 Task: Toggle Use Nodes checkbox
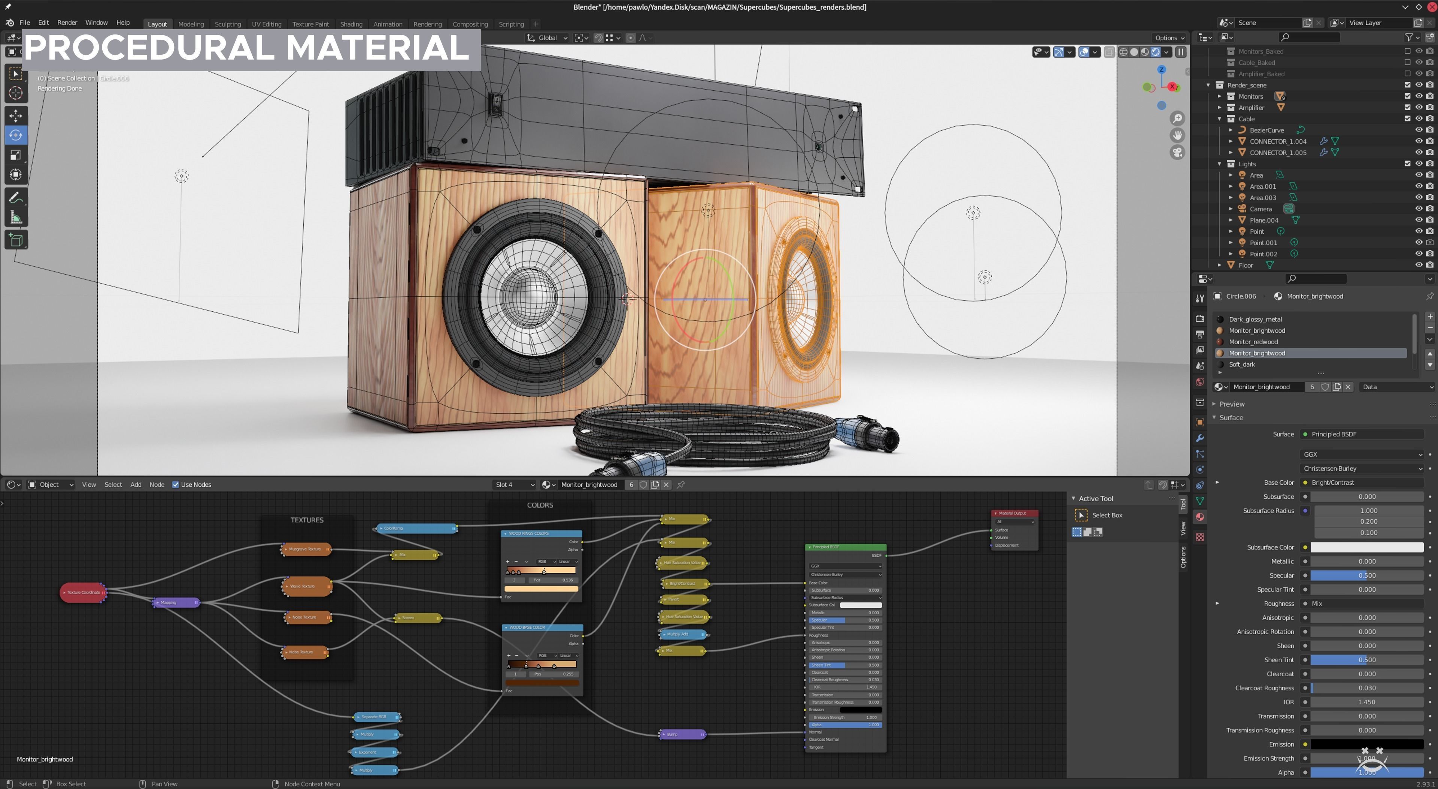175,485
